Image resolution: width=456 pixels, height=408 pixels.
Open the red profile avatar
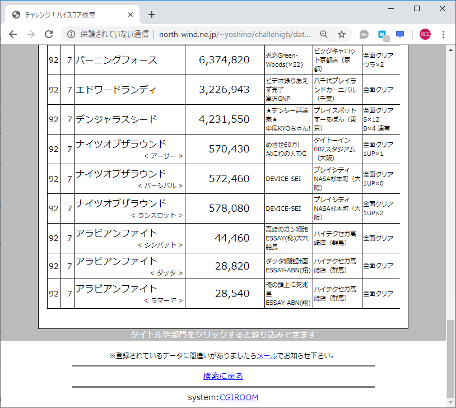(425, 34)
